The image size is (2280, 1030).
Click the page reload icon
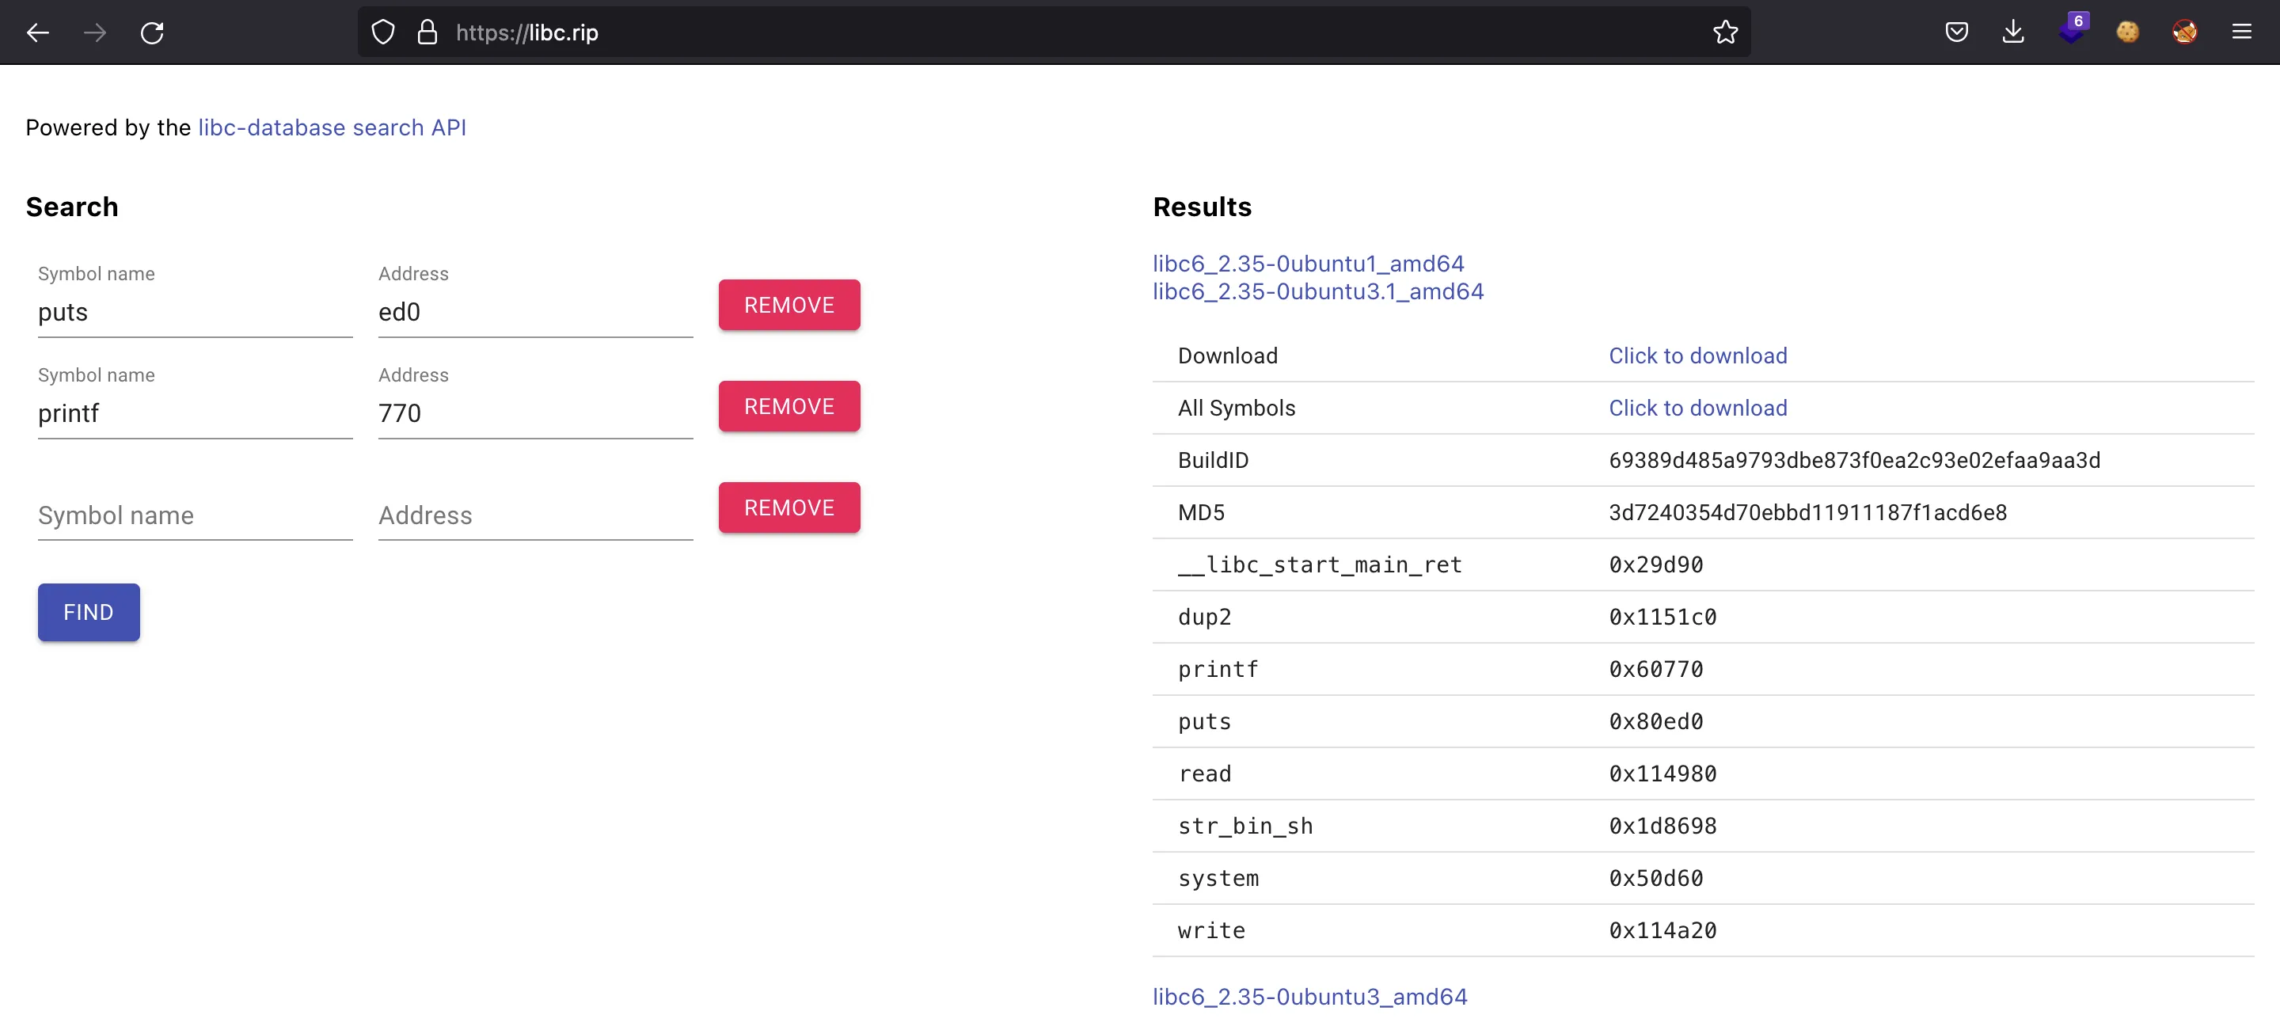point(153,32)
